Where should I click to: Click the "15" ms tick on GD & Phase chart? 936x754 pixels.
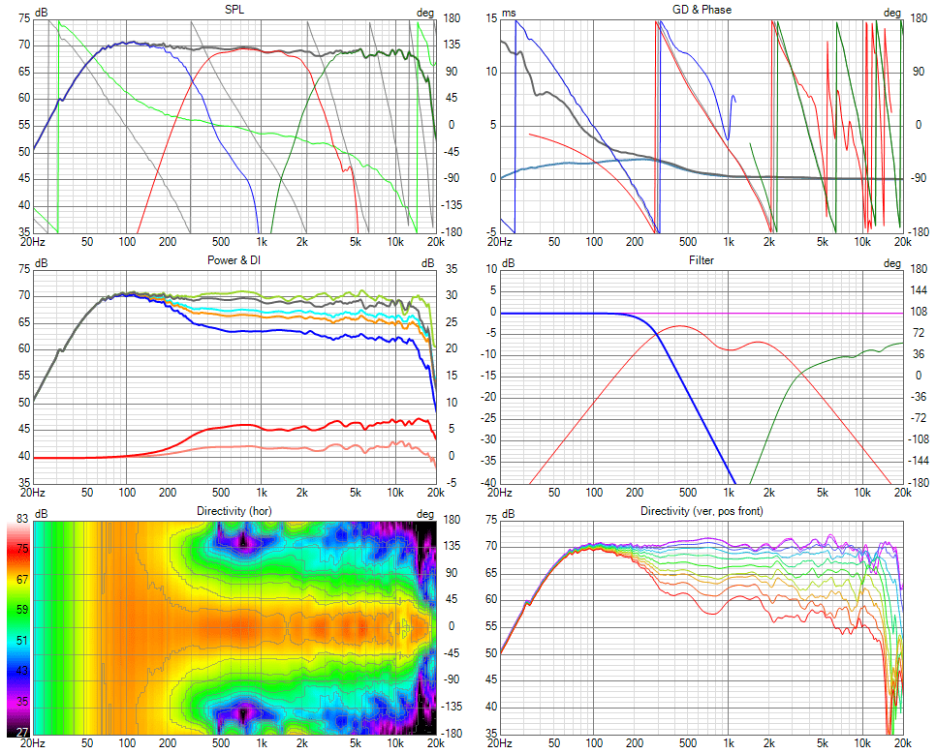pyautogui.click(x=491, y=18)
